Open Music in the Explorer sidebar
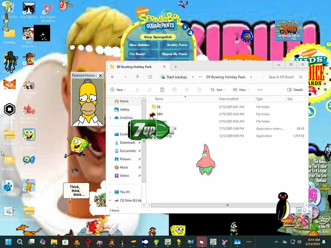 [x=124, y=167]
